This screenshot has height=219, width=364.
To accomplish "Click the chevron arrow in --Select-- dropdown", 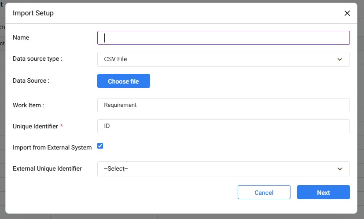I will click(339, 169).
